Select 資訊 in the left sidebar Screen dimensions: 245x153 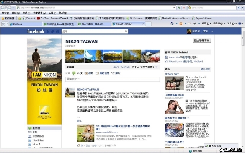[35, 132]
